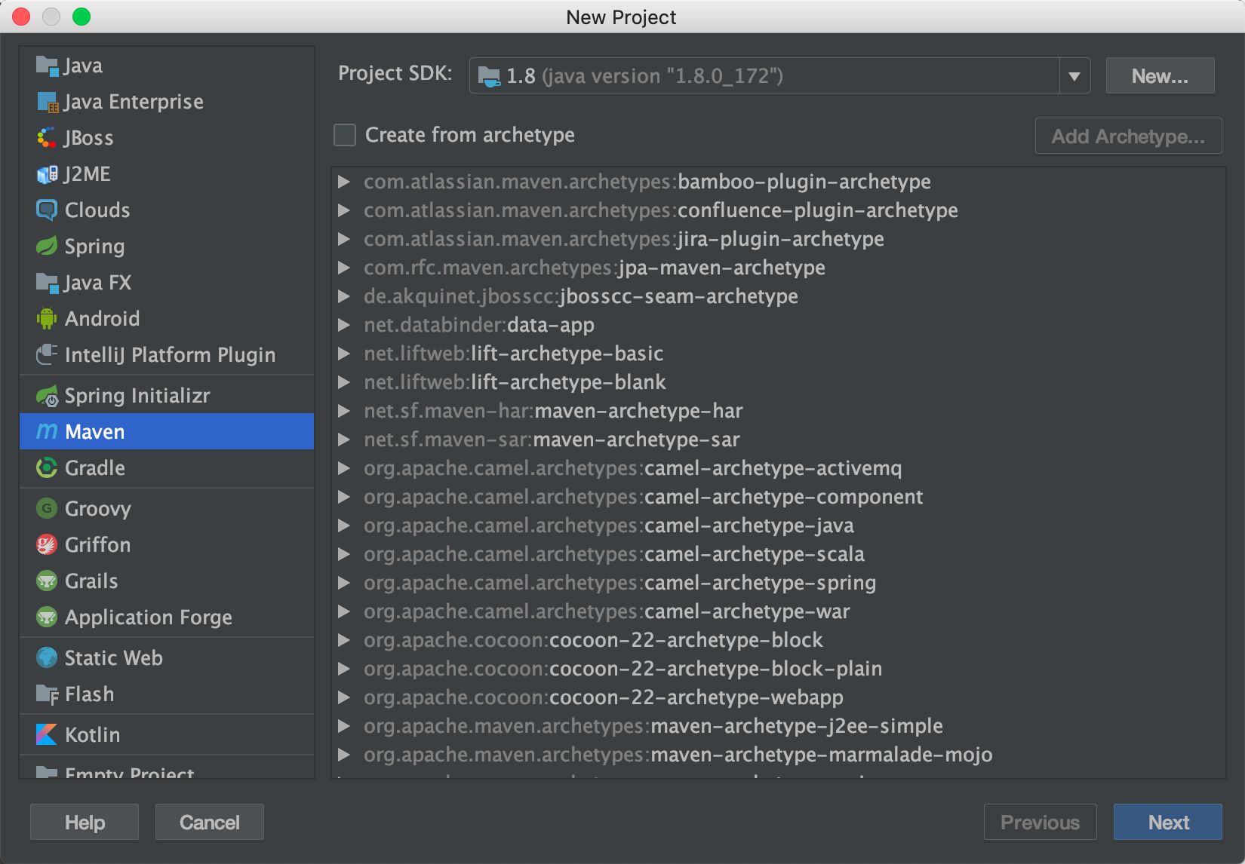Click the JBoss icon

coord(47,138)
